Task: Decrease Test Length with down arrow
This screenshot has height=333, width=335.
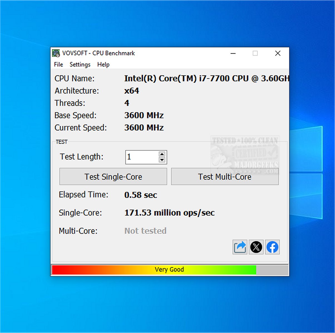Action: click(162, 160)
